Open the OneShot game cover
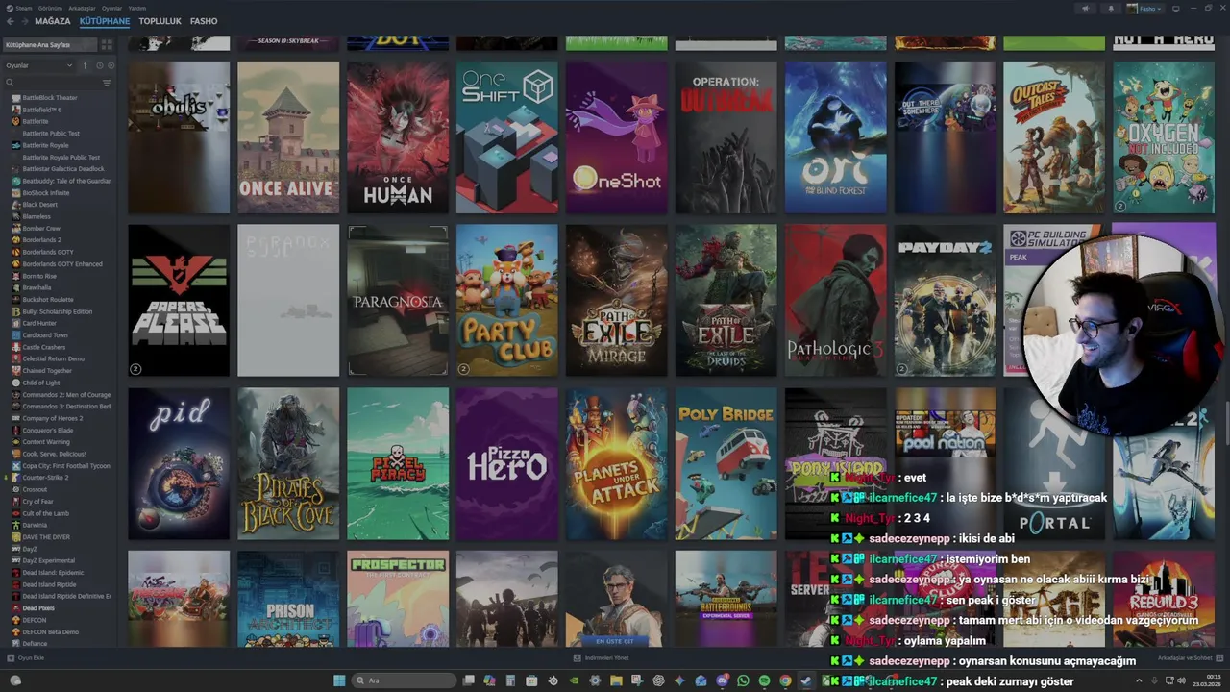 [x=617, y=137]
